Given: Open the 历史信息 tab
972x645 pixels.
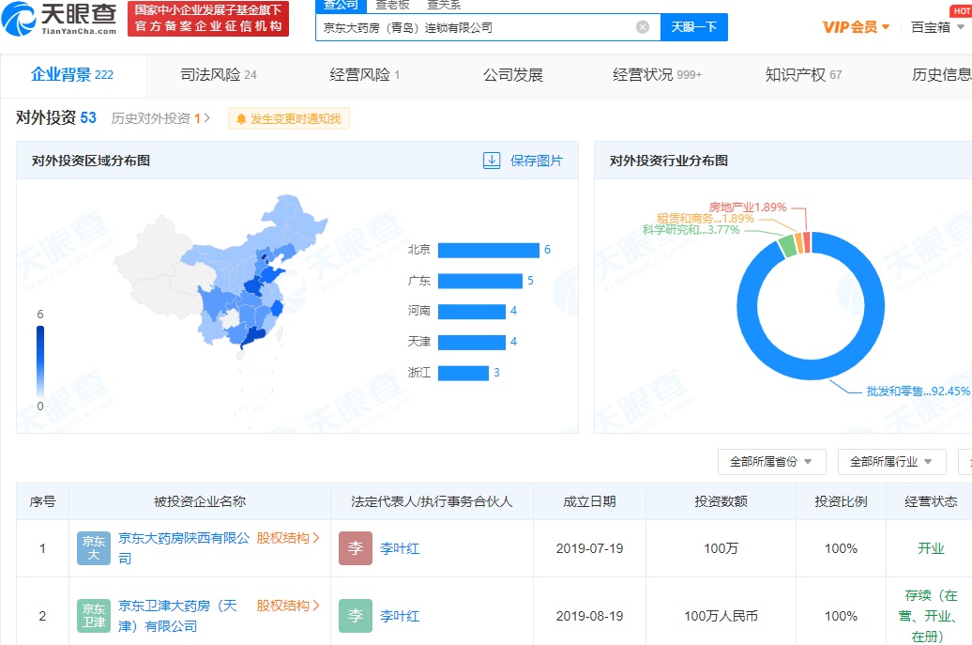Looking at the screenshot, I should [x=942, y=75].
